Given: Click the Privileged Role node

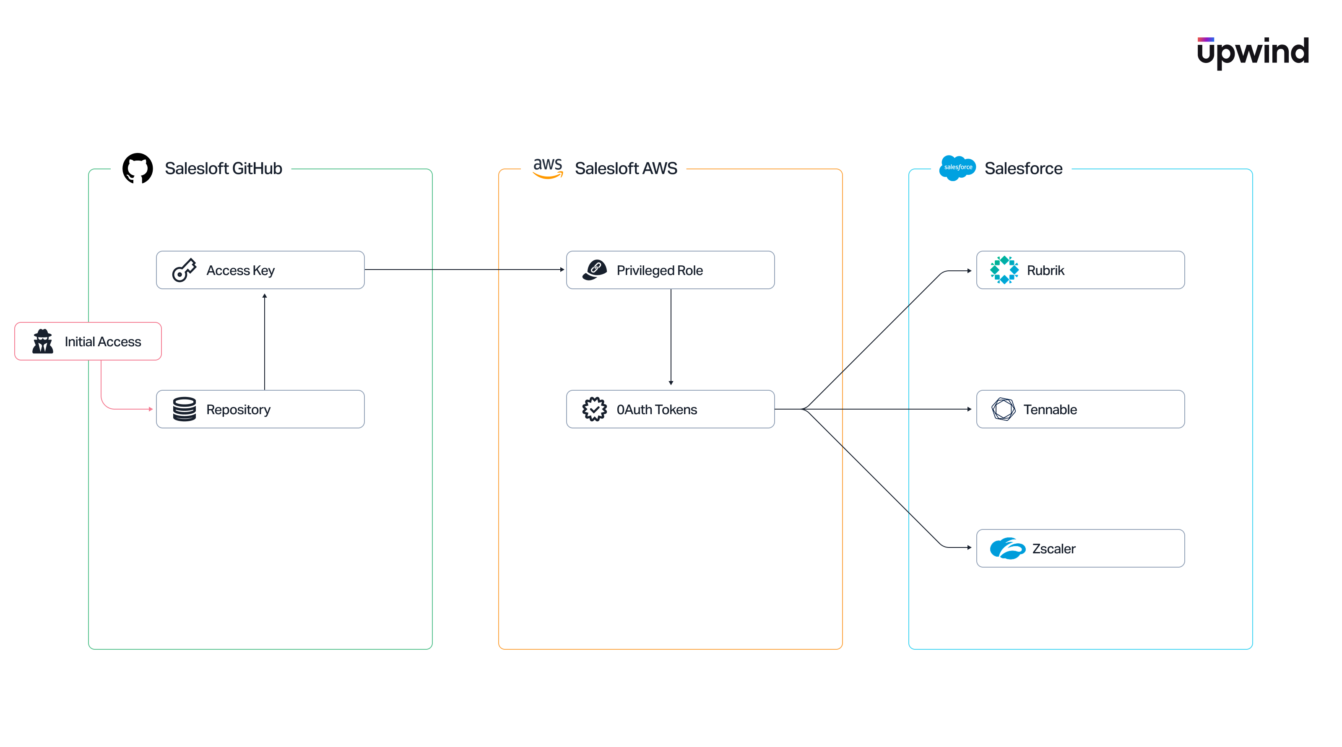Looking at the screenshot, I should [670, 270].
